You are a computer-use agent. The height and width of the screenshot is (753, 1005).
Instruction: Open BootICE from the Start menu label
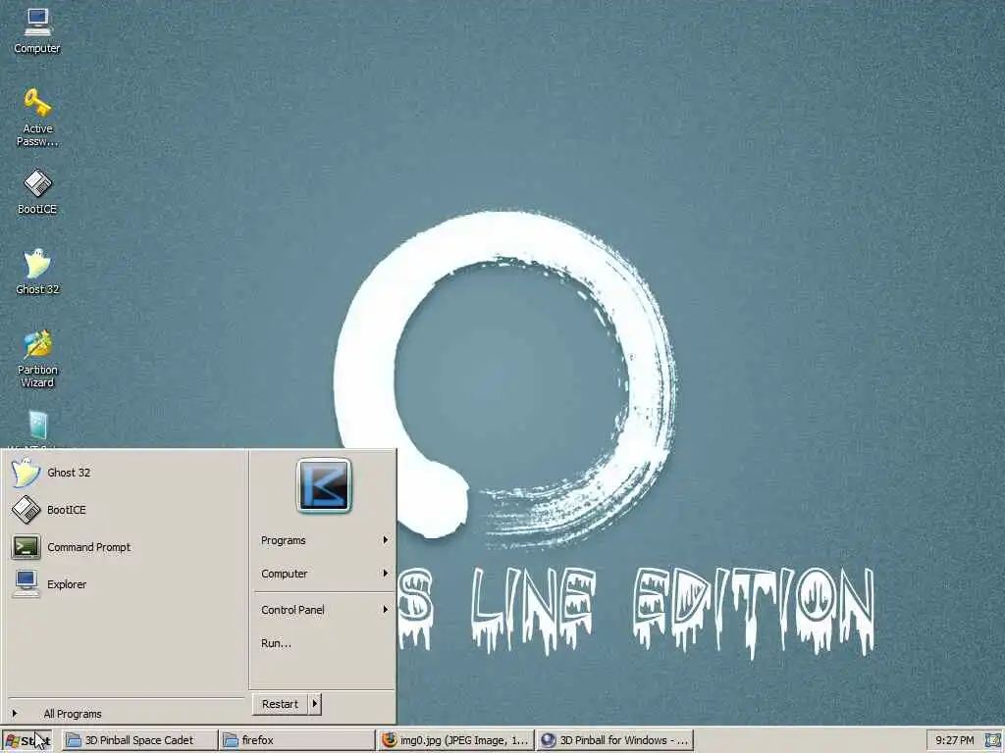pyautogui.click(x=66, y=510)
